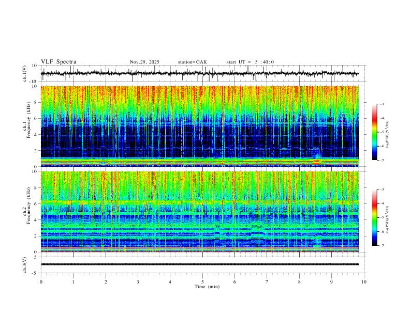The height and width of the screenshot is (316, 410).
Task: Click the ch.2 frequency axis "2" tick label
Action: [36, 236]
